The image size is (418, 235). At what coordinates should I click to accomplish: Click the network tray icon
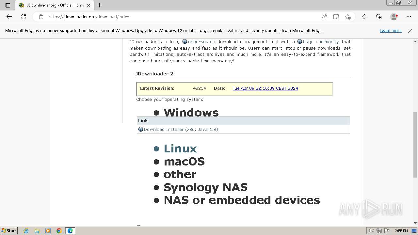coord(379,231)
